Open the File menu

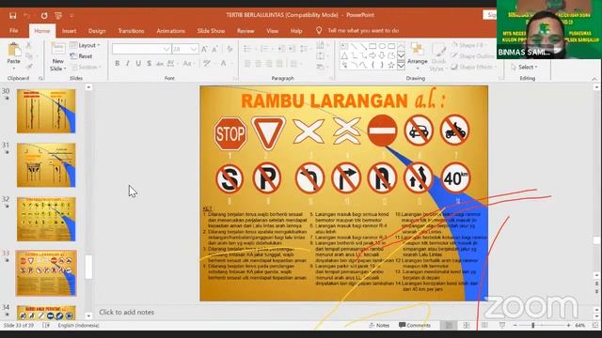(x=14, y=31)
